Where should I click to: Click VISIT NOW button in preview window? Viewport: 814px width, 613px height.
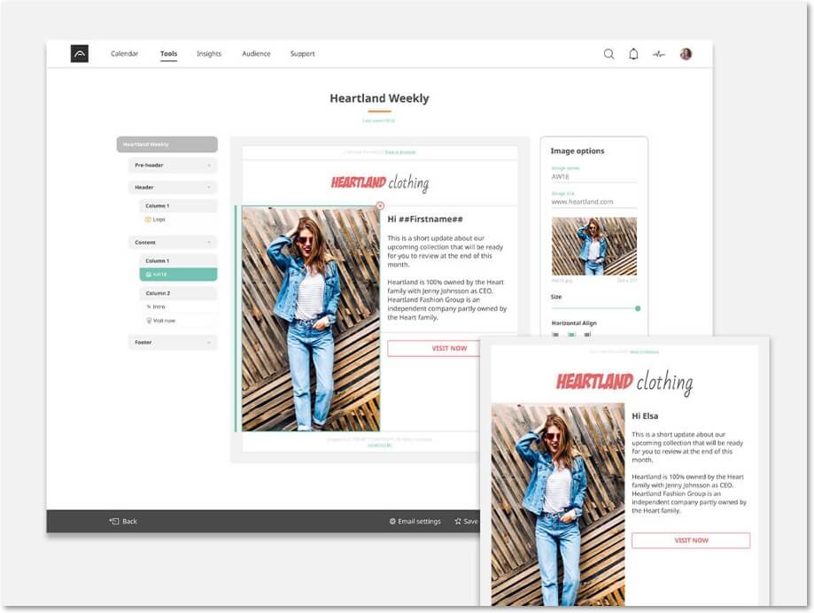tap(691, 540)
